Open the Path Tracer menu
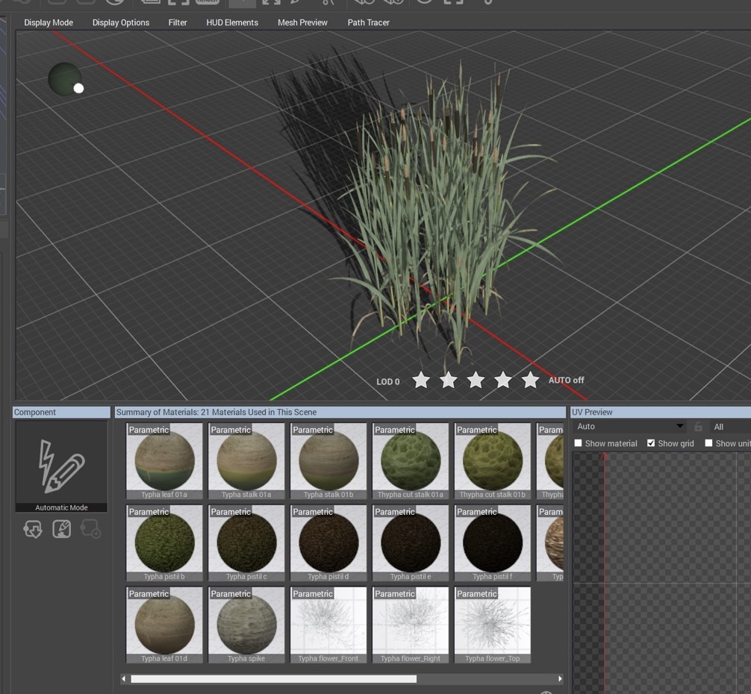This screenshot has height=694, width=751. pos(368,22)
